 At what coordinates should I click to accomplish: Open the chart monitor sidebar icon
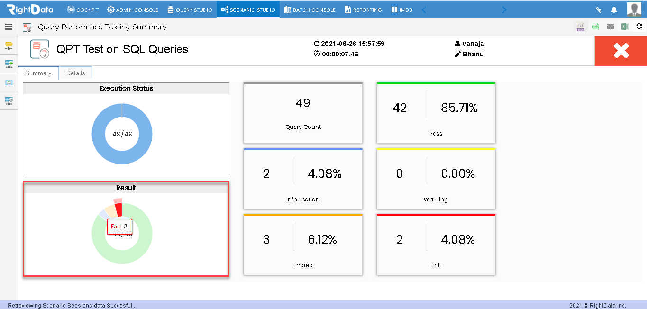point(9,82)
